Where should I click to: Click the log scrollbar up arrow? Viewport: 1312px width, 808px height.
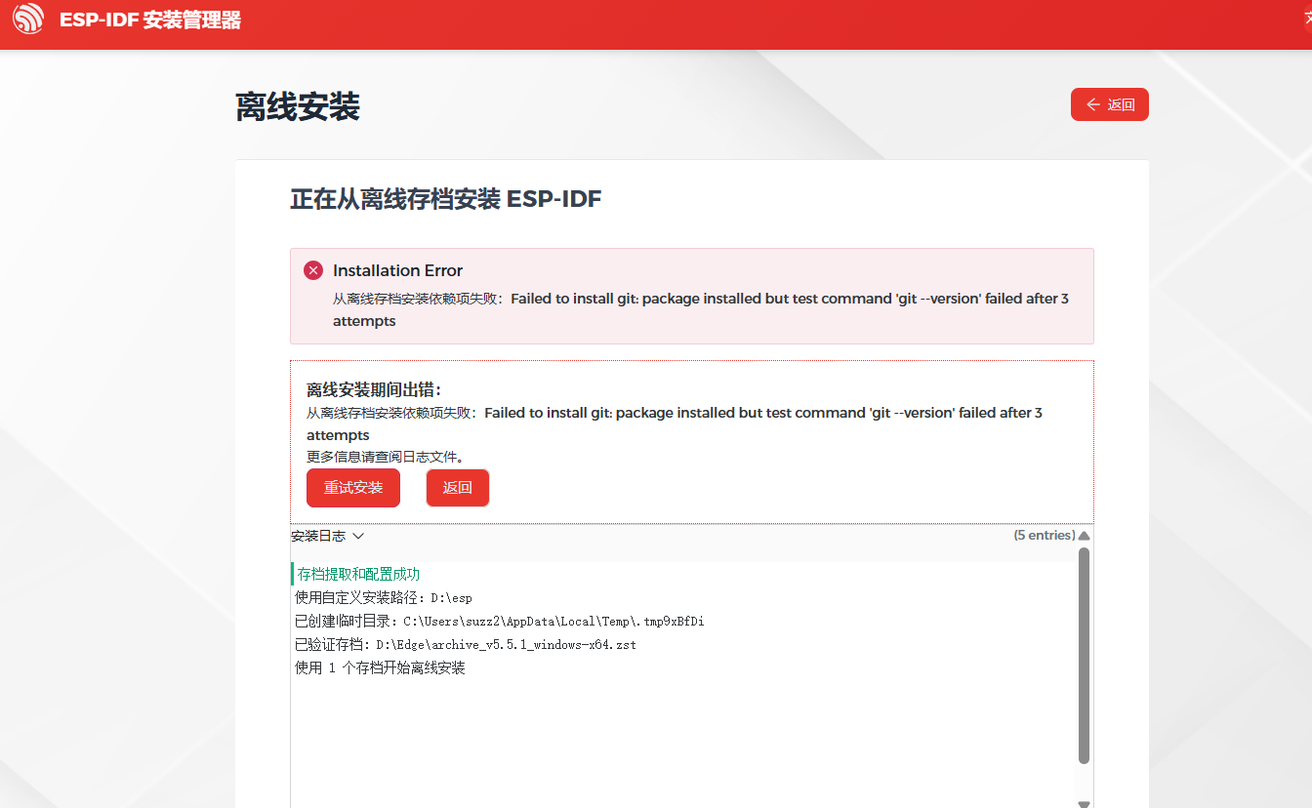coord(1084,536)
